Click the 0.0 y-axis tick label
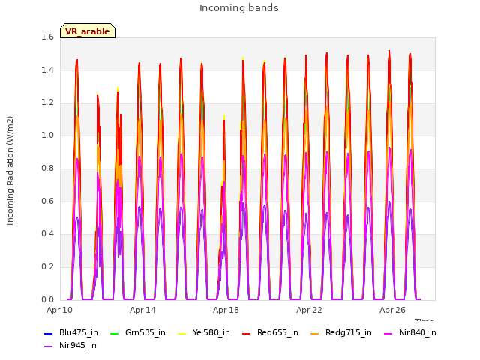This screenshot has height=360, width=480. [x=47, y=299]
